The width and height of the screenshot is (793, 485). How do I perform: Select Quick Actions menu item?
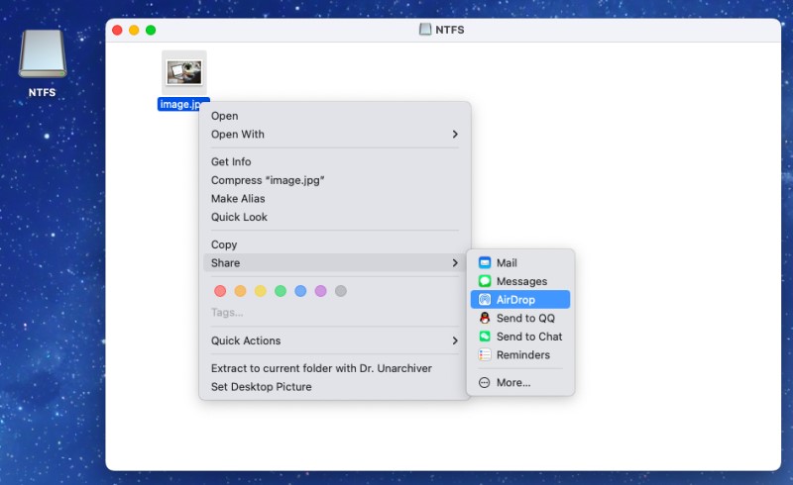335,340
